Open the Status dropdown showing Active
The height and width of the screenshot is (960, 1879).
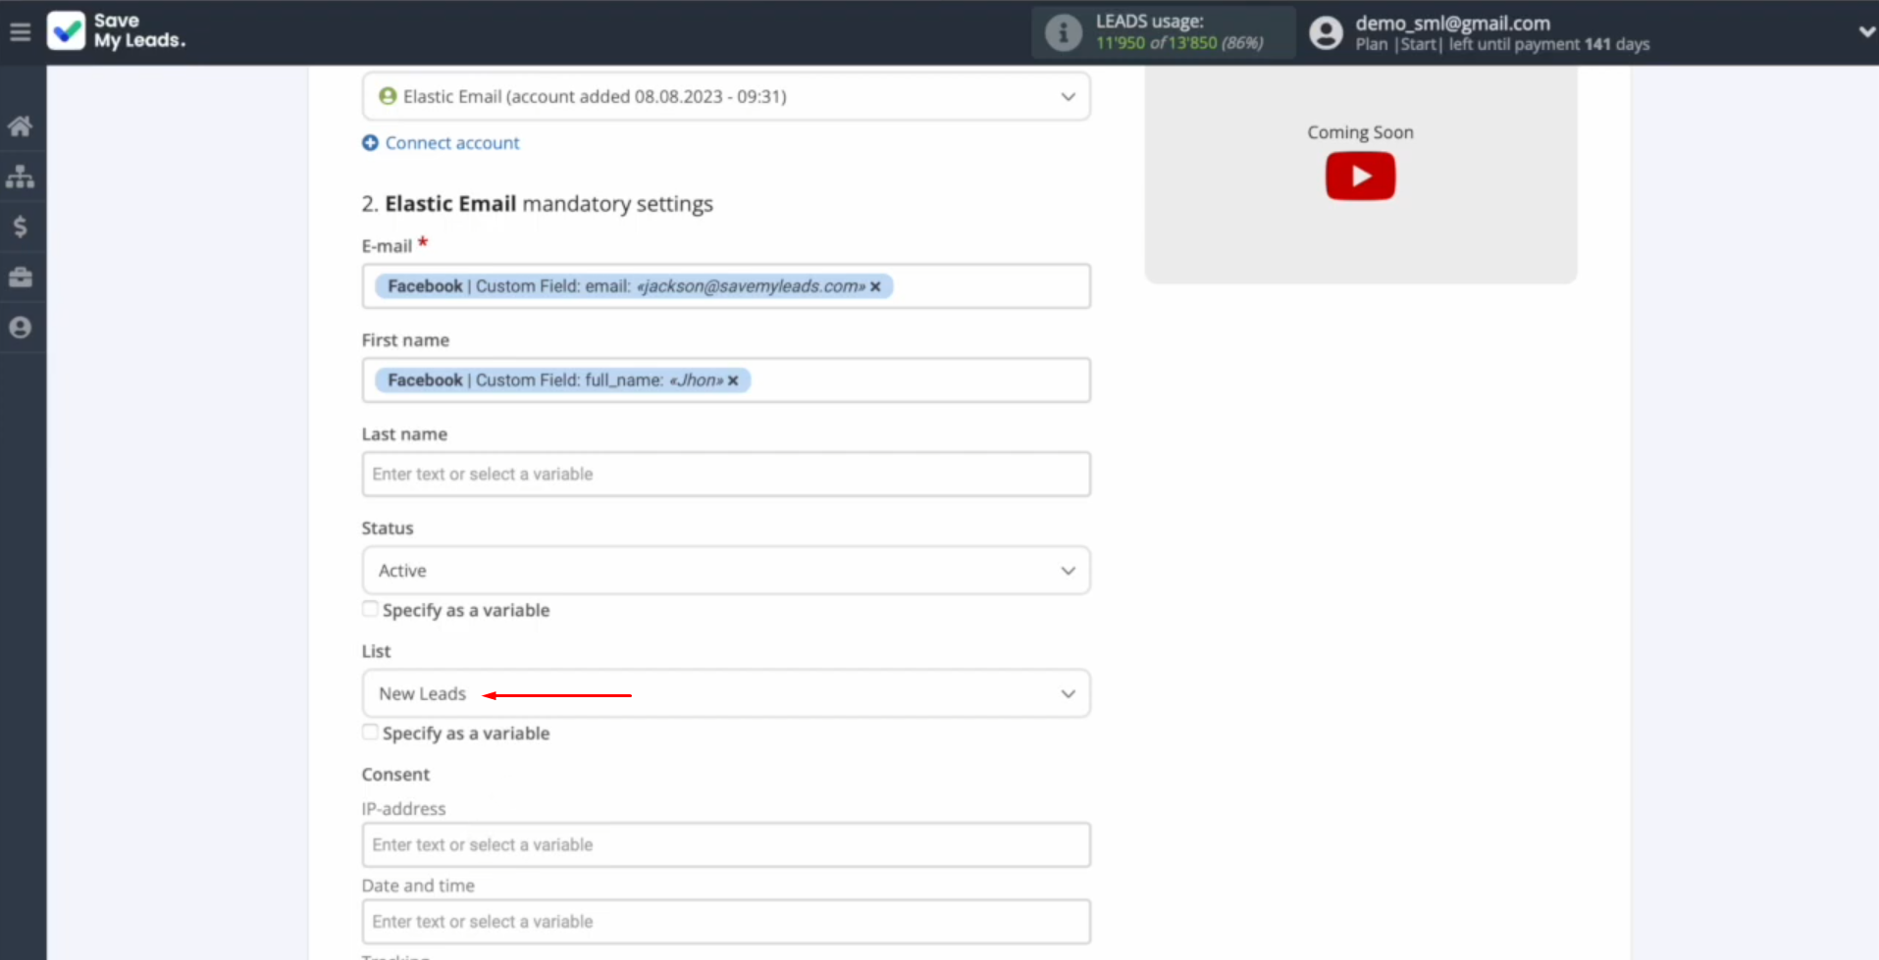(726, 571)
